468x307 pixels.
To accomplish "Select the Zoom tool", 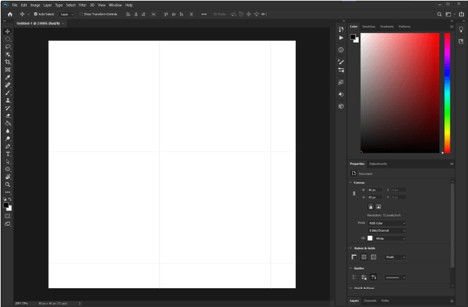I will (x=8, y=184).
